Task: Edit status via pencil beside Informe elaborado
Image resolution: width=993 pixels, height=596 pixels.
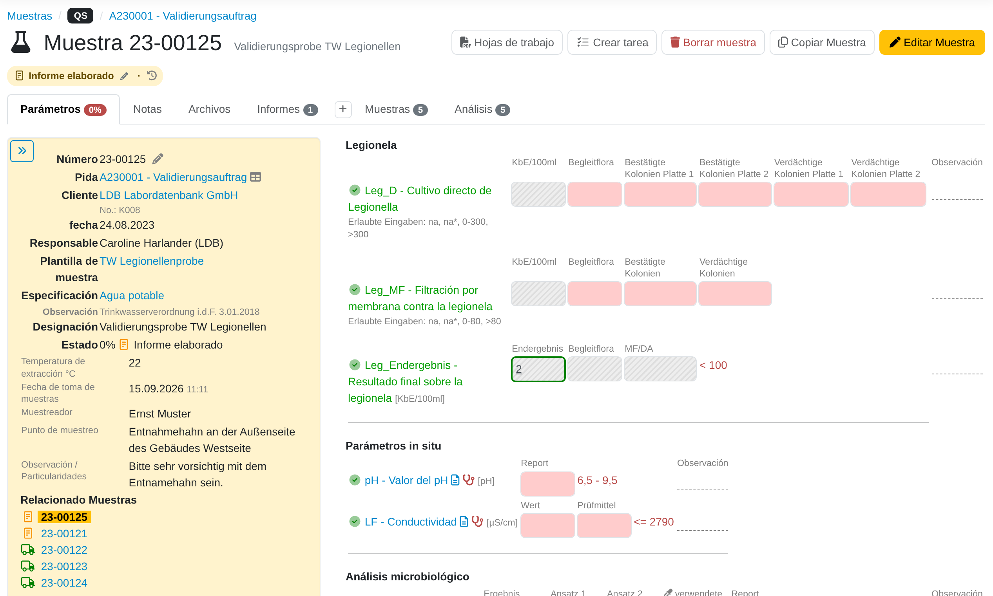Action: click(x=124, y=76)
